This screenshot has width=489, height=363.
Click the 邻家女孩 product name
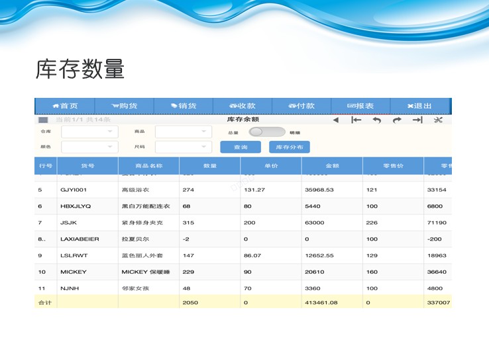point(135,288)
